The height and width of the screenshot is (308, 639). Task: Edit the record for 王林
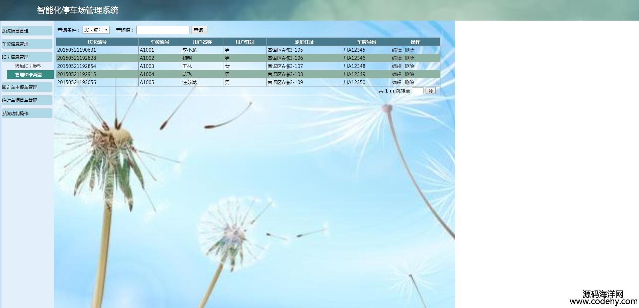(x=397, y=66)
